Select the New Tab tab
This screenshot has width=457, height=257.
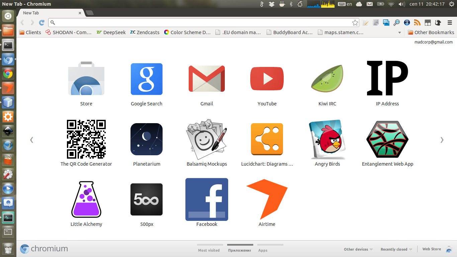(x=51, y=13)
